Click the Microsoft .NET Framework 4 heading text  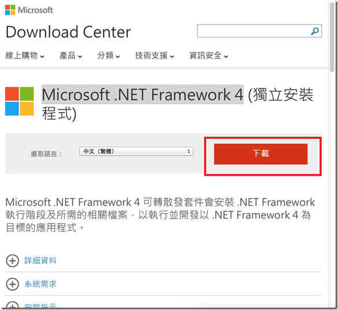(x=142, y=95)
